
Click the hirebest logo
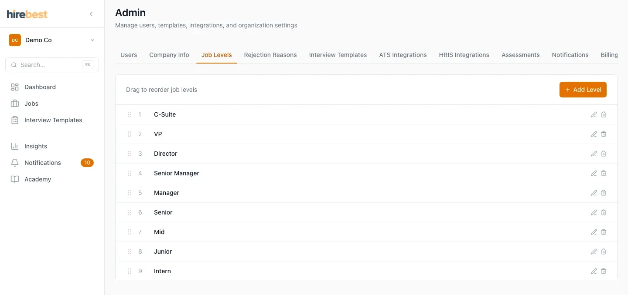[27, 14]
